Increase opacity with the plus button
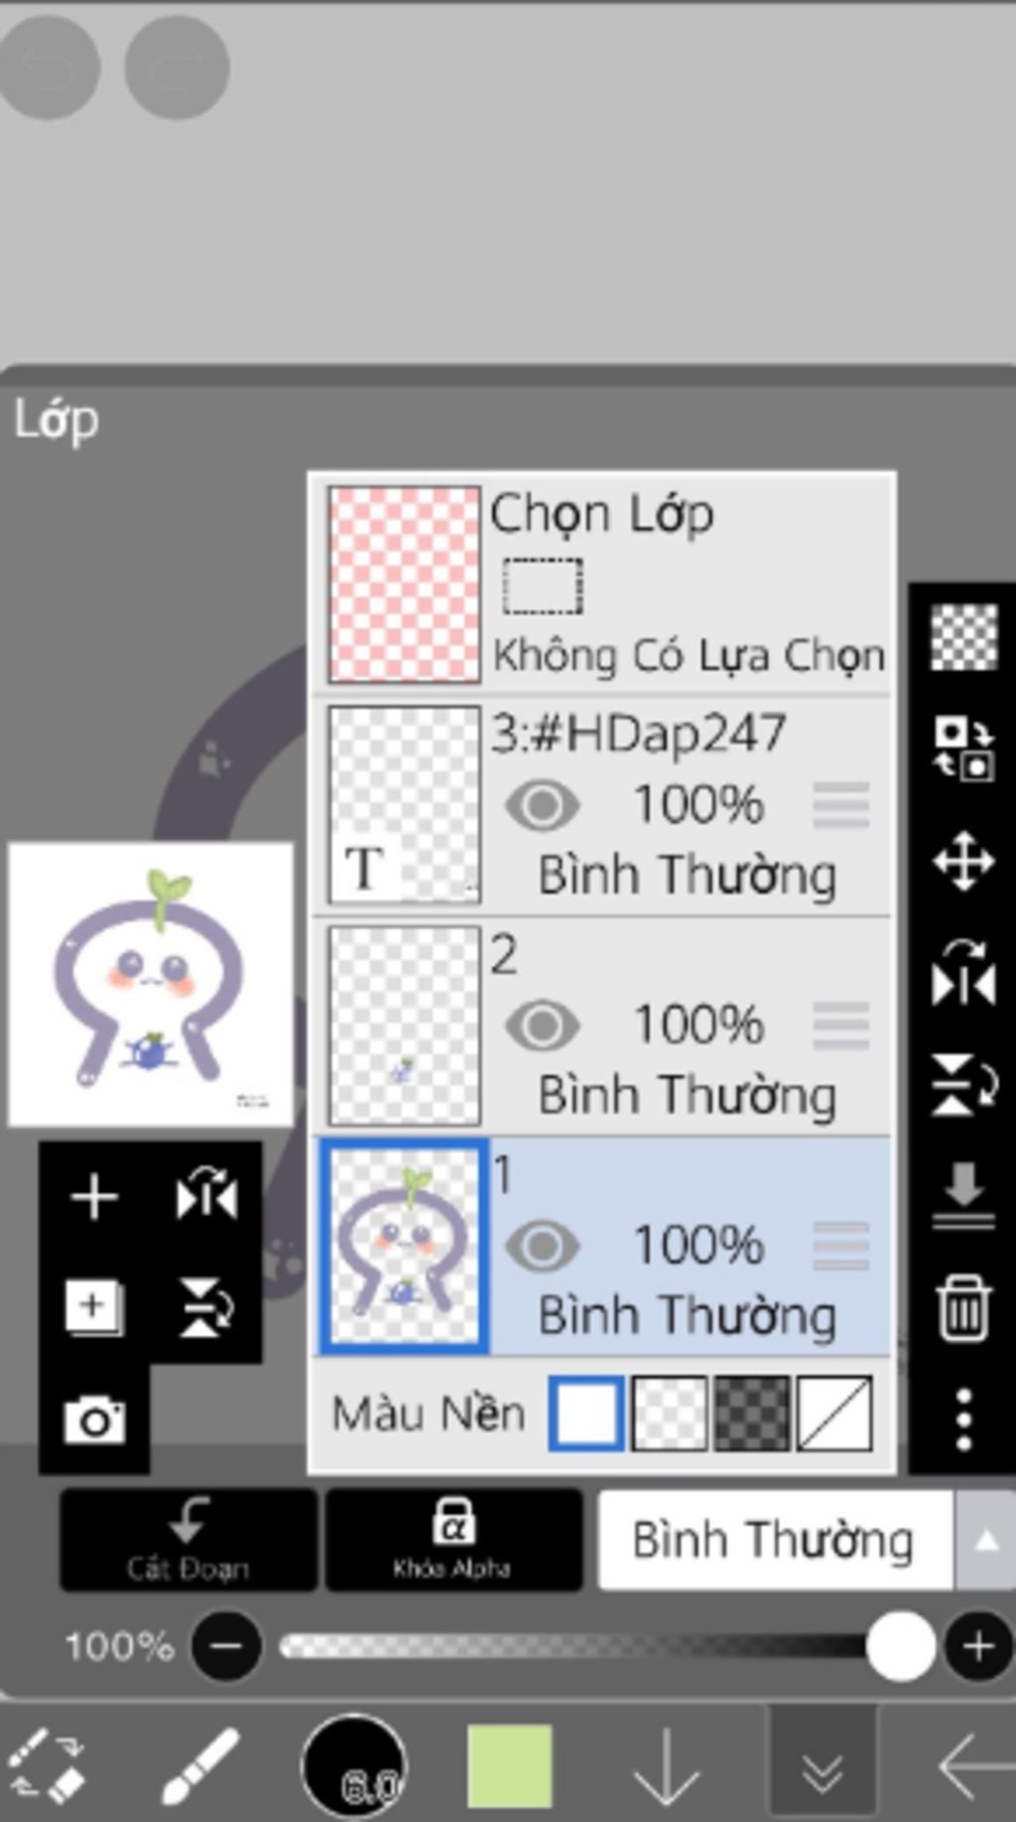 [x=978, y=1646]
